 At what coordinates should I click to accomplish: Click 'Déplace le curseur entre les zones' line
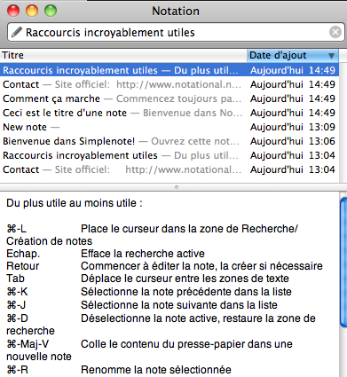185,279
